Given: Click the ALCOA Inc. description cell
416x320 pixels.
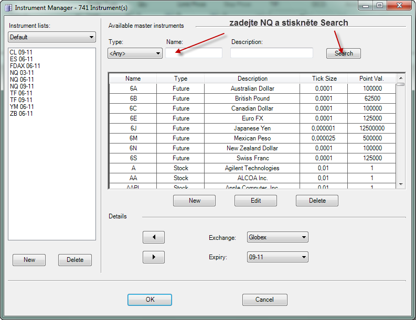Looking at the screenshot, I should [x=252, y=178].
